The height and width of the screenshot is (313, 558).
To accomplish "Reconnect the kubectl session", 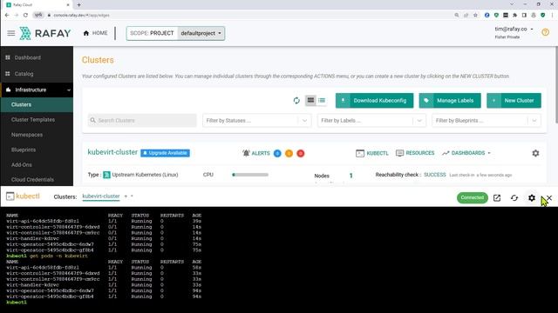I will [514, 198].
